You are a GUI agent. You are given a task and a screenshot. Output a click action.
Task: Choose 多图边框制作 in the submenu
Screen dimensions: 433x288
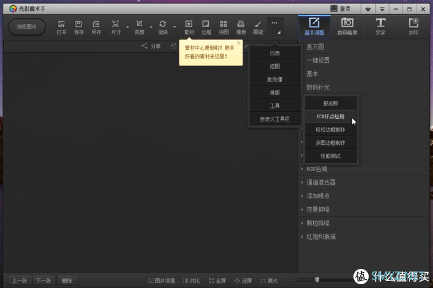coord(330,143)
